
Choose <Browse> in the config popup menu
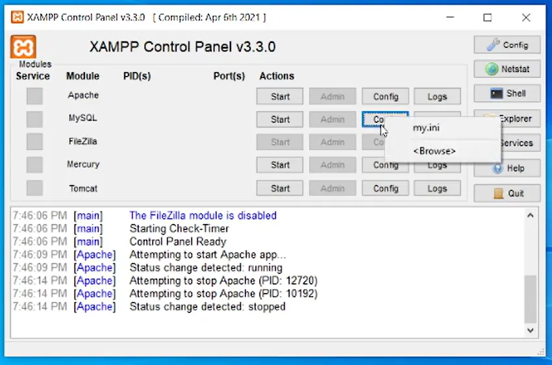click(x=443, y=151)
